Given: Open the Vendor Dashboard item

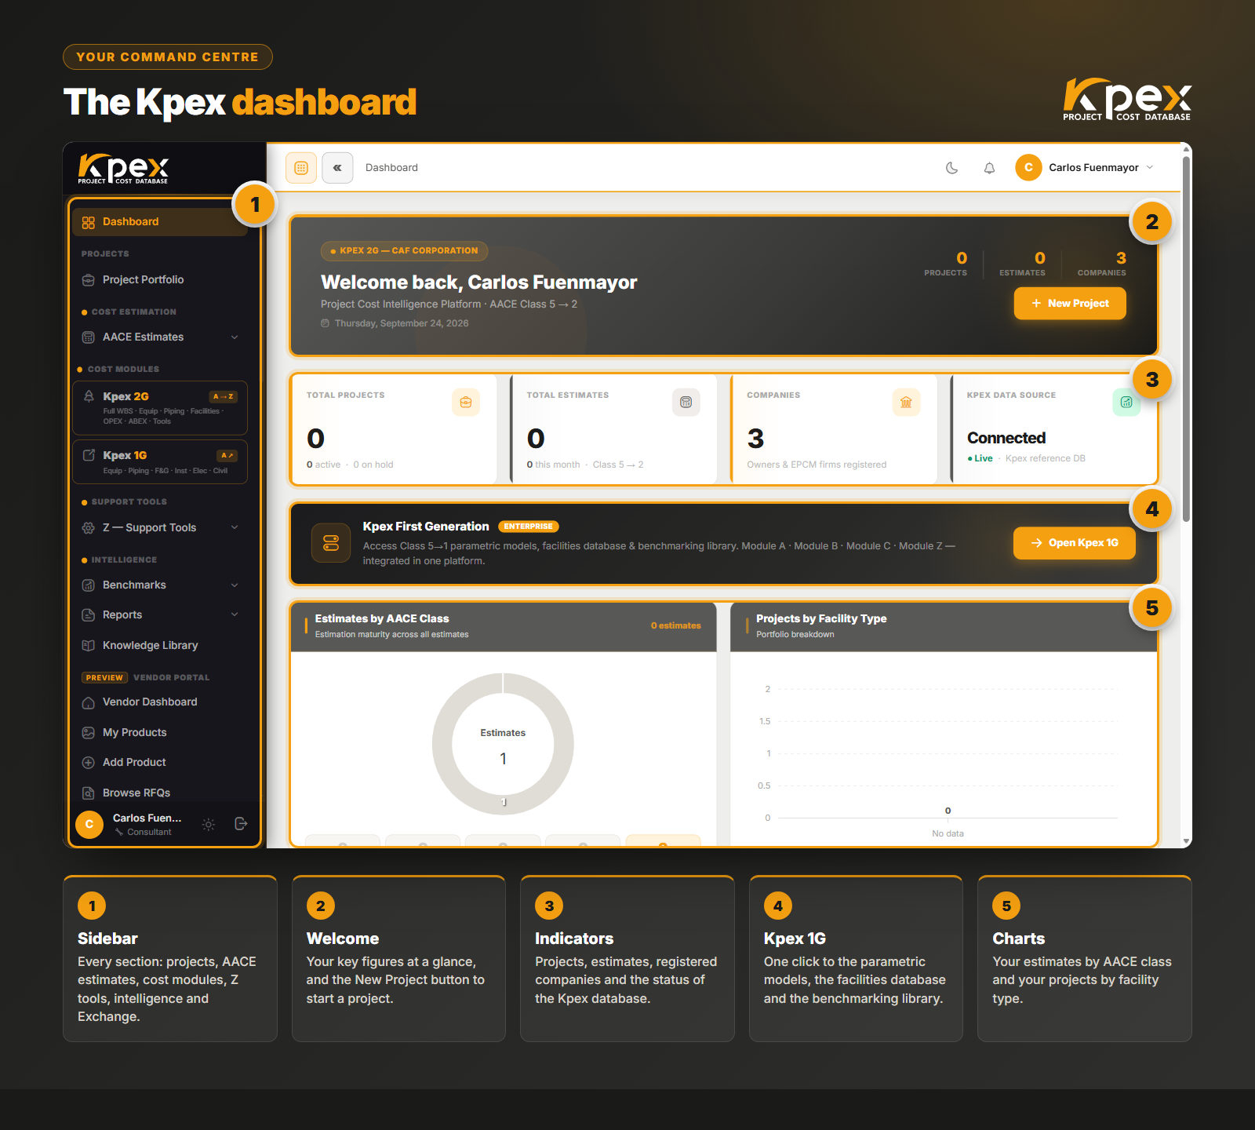Looking at the screenshot, I should tap(160, 702).
